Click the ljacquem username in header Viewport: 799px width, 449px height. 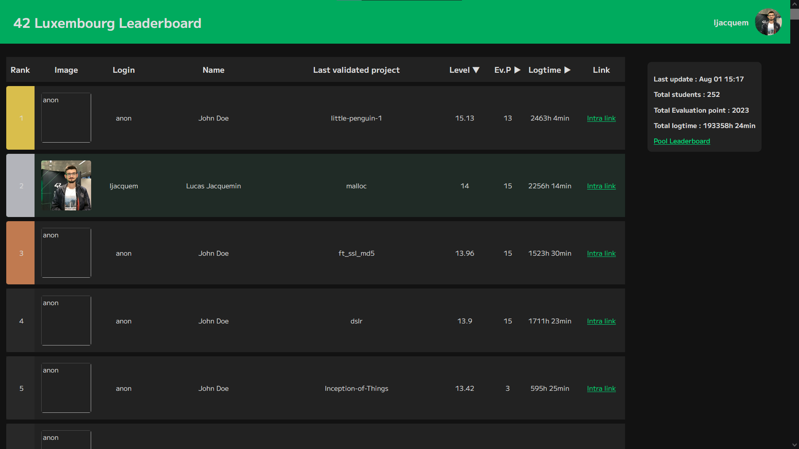(x=731, y=23)
